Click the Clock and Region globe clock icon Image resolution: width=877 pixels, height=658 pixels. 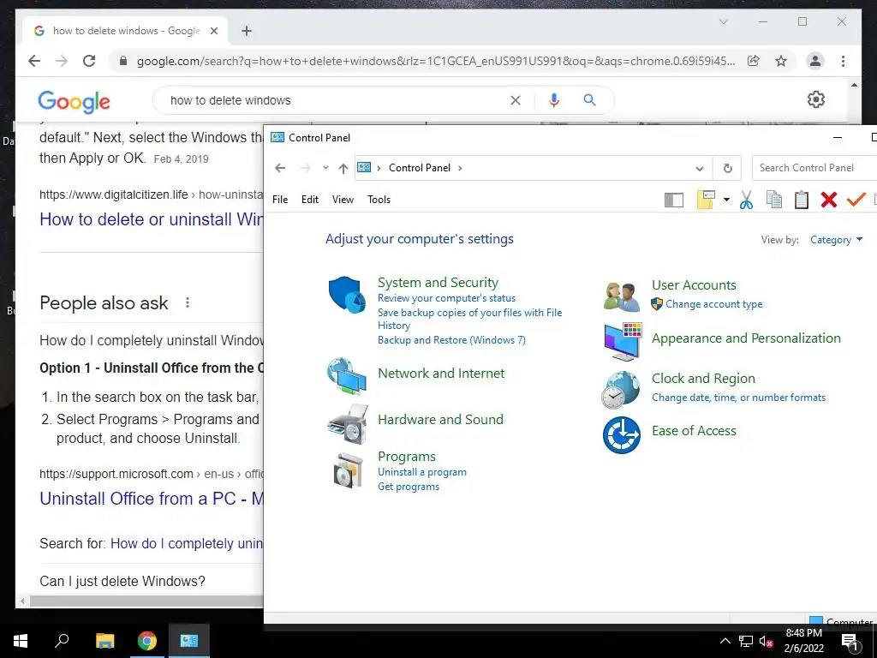621,390
